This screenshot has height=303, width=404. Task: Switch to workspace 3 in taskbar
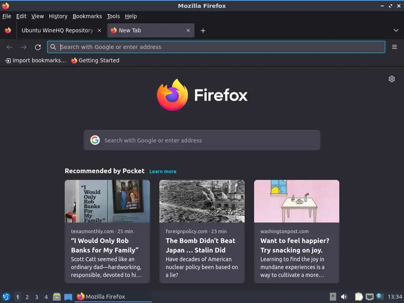(37, 297)
